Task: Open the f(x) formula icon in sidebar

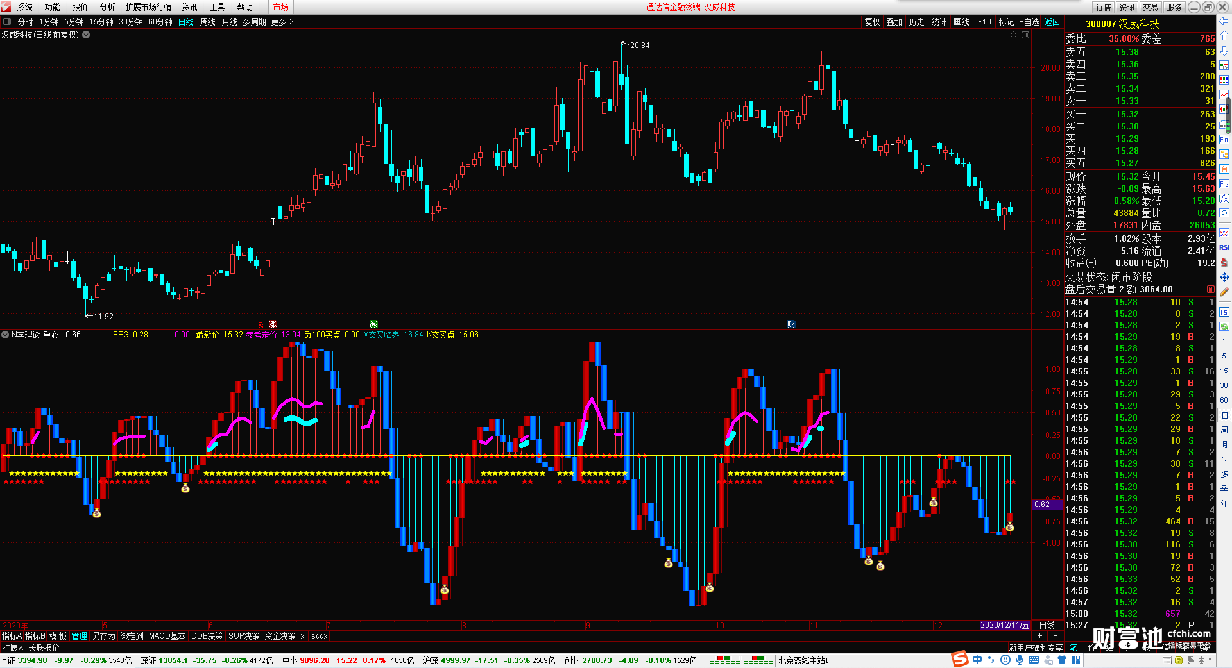Action: coord(1224,199)
